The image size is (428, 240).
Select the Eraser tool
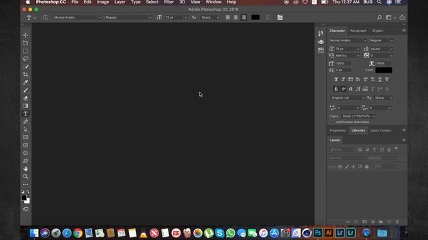tap(25, 98)
